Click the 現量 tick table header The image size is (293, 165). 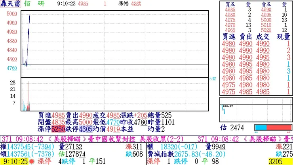(x=283, y=37)
